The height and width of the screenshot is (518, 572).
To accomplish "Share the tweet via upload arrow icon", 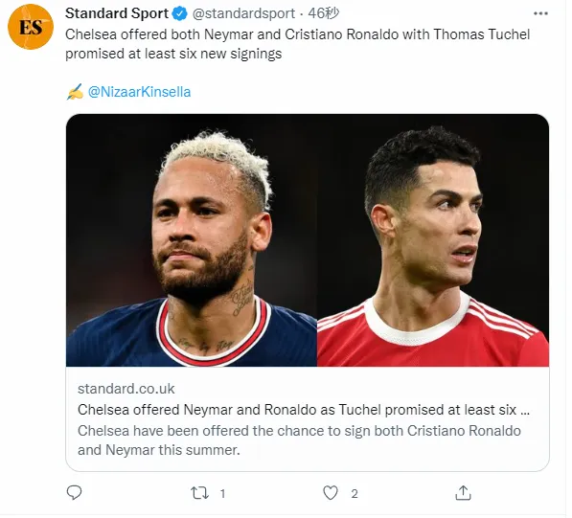I will [x=463, y=493].
